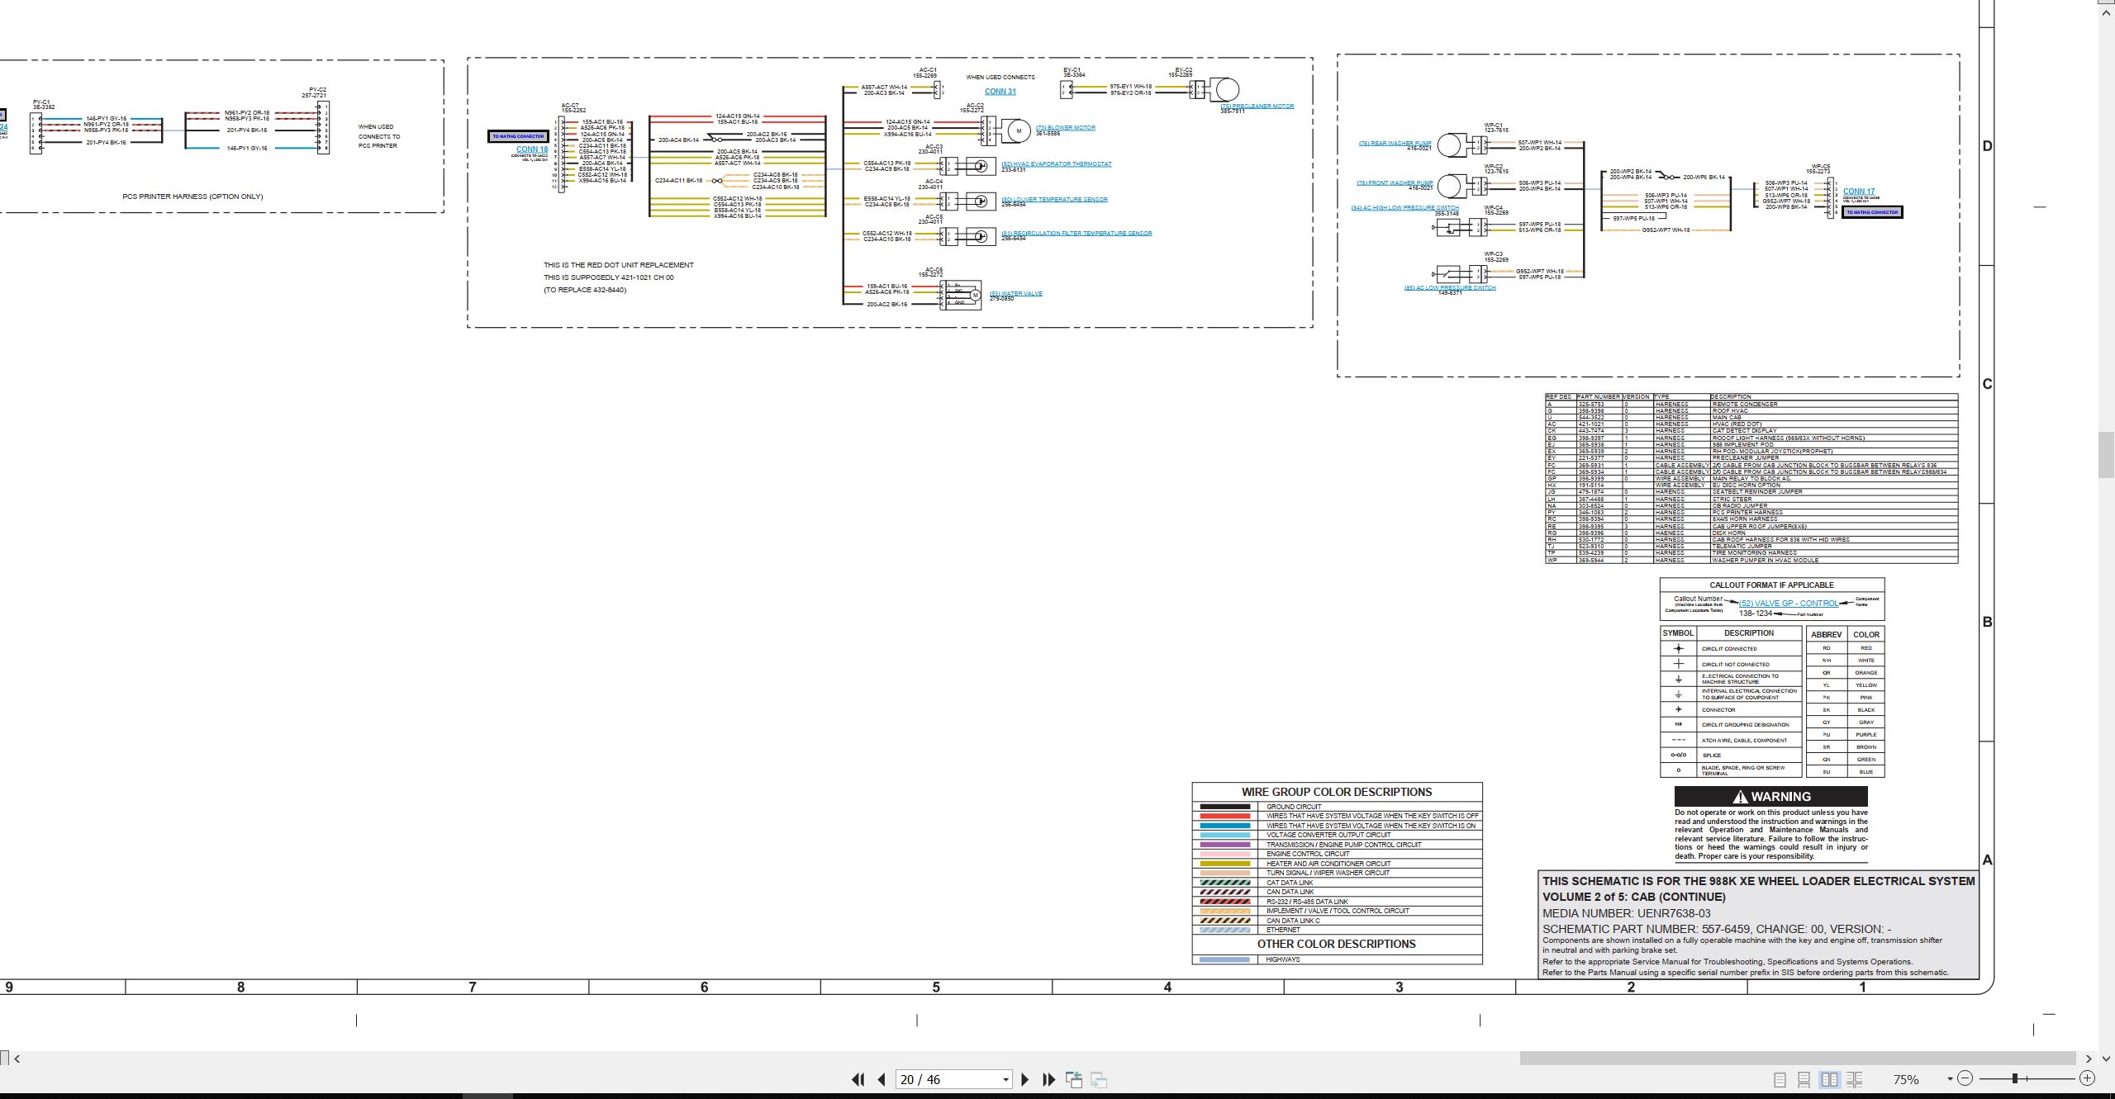The width and height of the screenshot is (2115, 1099).
Task: Switch to single page view
Action: click(x=1780, y=1079)
